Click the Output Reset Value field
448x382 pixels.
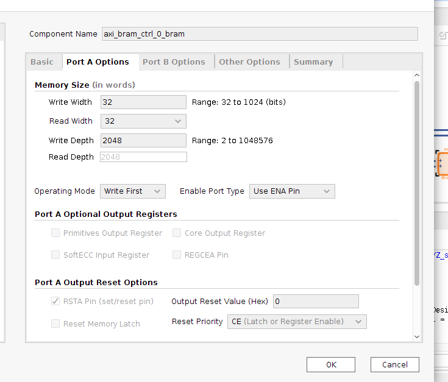[x=316, y=302]
